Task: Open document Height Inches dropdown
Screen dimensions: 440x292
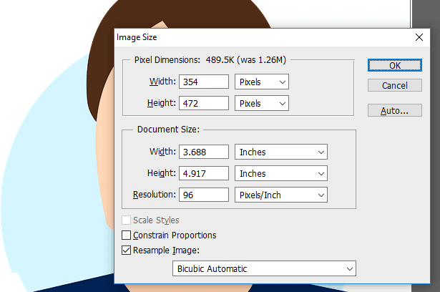Action: click(x=281, y=173)
